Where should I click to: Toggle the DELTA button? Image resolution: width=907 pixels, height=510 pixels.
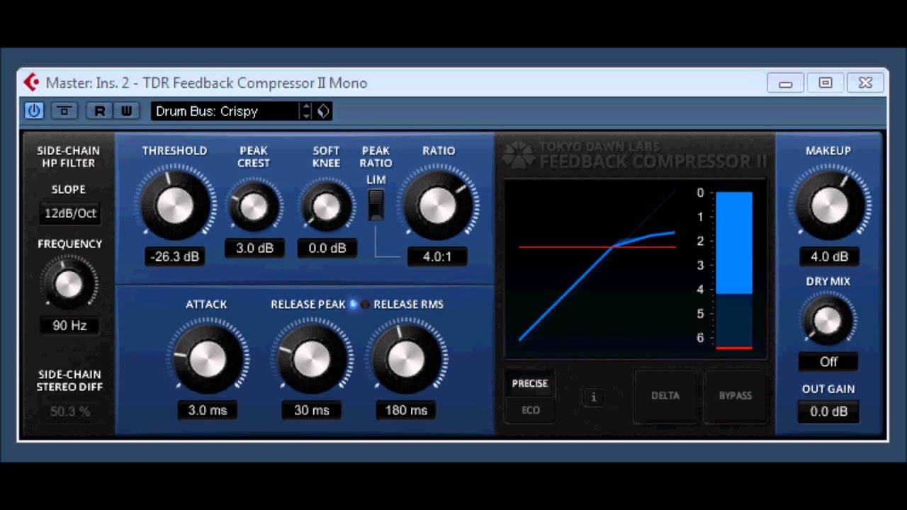[665, 396]
